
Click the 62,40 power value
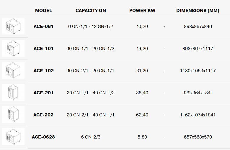pos(142,115)
